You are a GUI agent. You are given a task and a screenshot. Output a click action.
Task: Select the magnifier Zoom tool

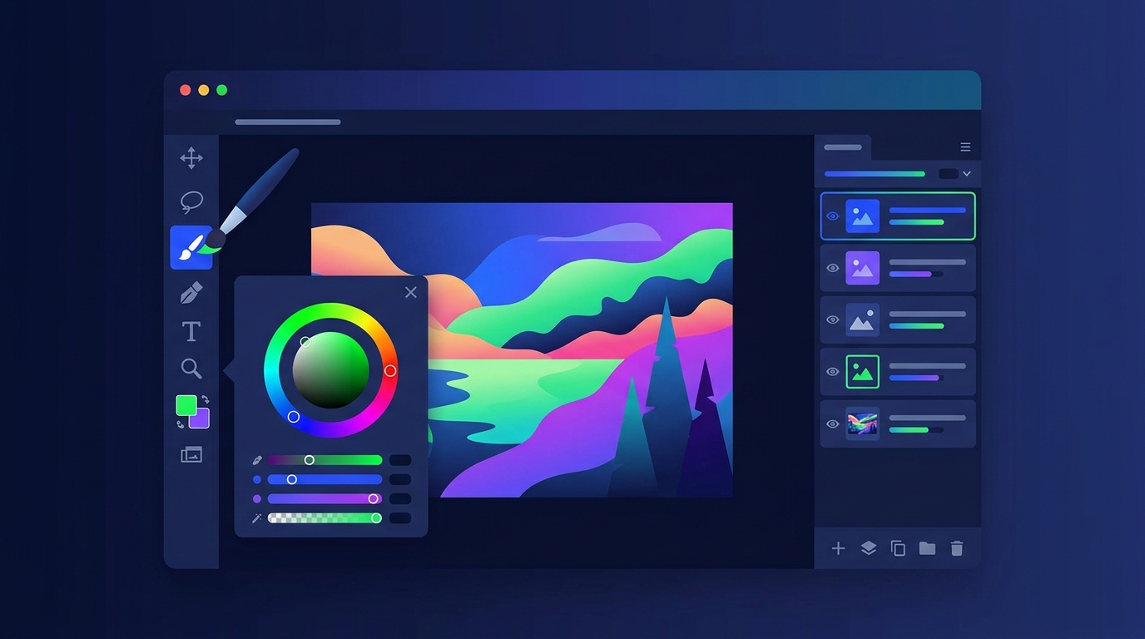[x=191, y=369]
